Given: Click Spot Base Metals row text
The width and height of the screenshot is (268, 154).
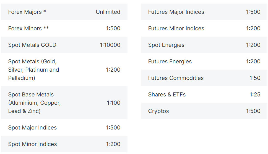Looking at the screenshot, I should coord(34,103).
